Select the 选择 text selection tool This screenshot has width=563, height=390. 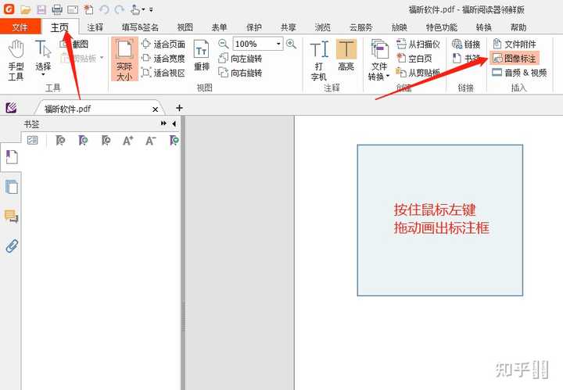(x=43, y=57)
